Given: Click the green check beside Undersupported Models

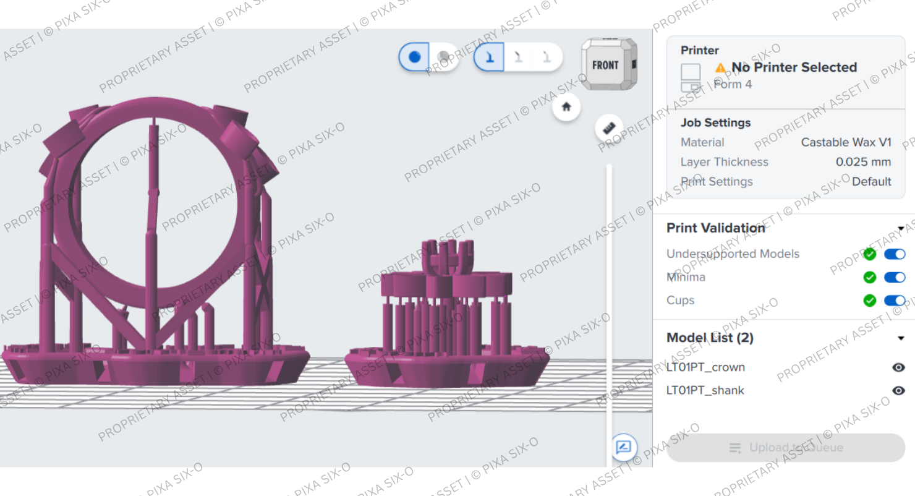Looking at the screenshot, I should coord(870,254).
